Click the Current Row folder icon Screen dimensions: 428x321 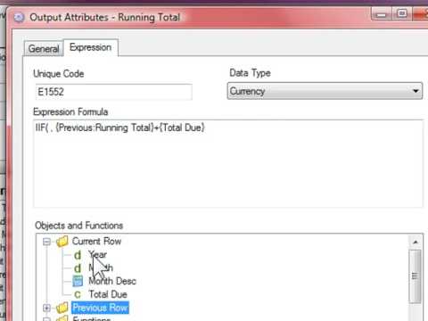(62, 242)
